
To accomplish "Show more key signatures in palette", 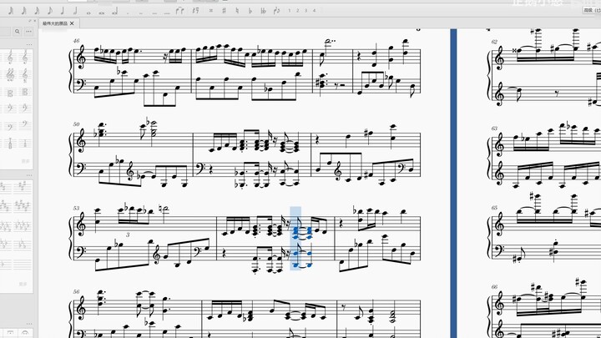I will (23, 284).
